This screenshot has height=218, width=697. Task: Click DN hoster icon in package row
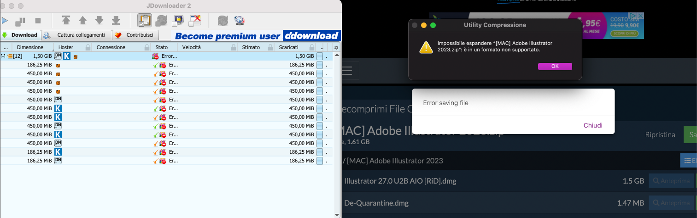click(58, 56)
